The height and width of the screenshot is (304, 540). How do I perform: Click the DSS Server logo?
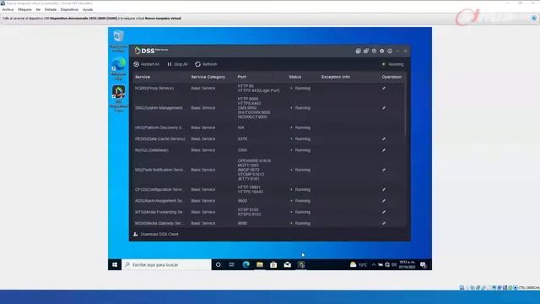pyautogui.click(x=151, y=51)
